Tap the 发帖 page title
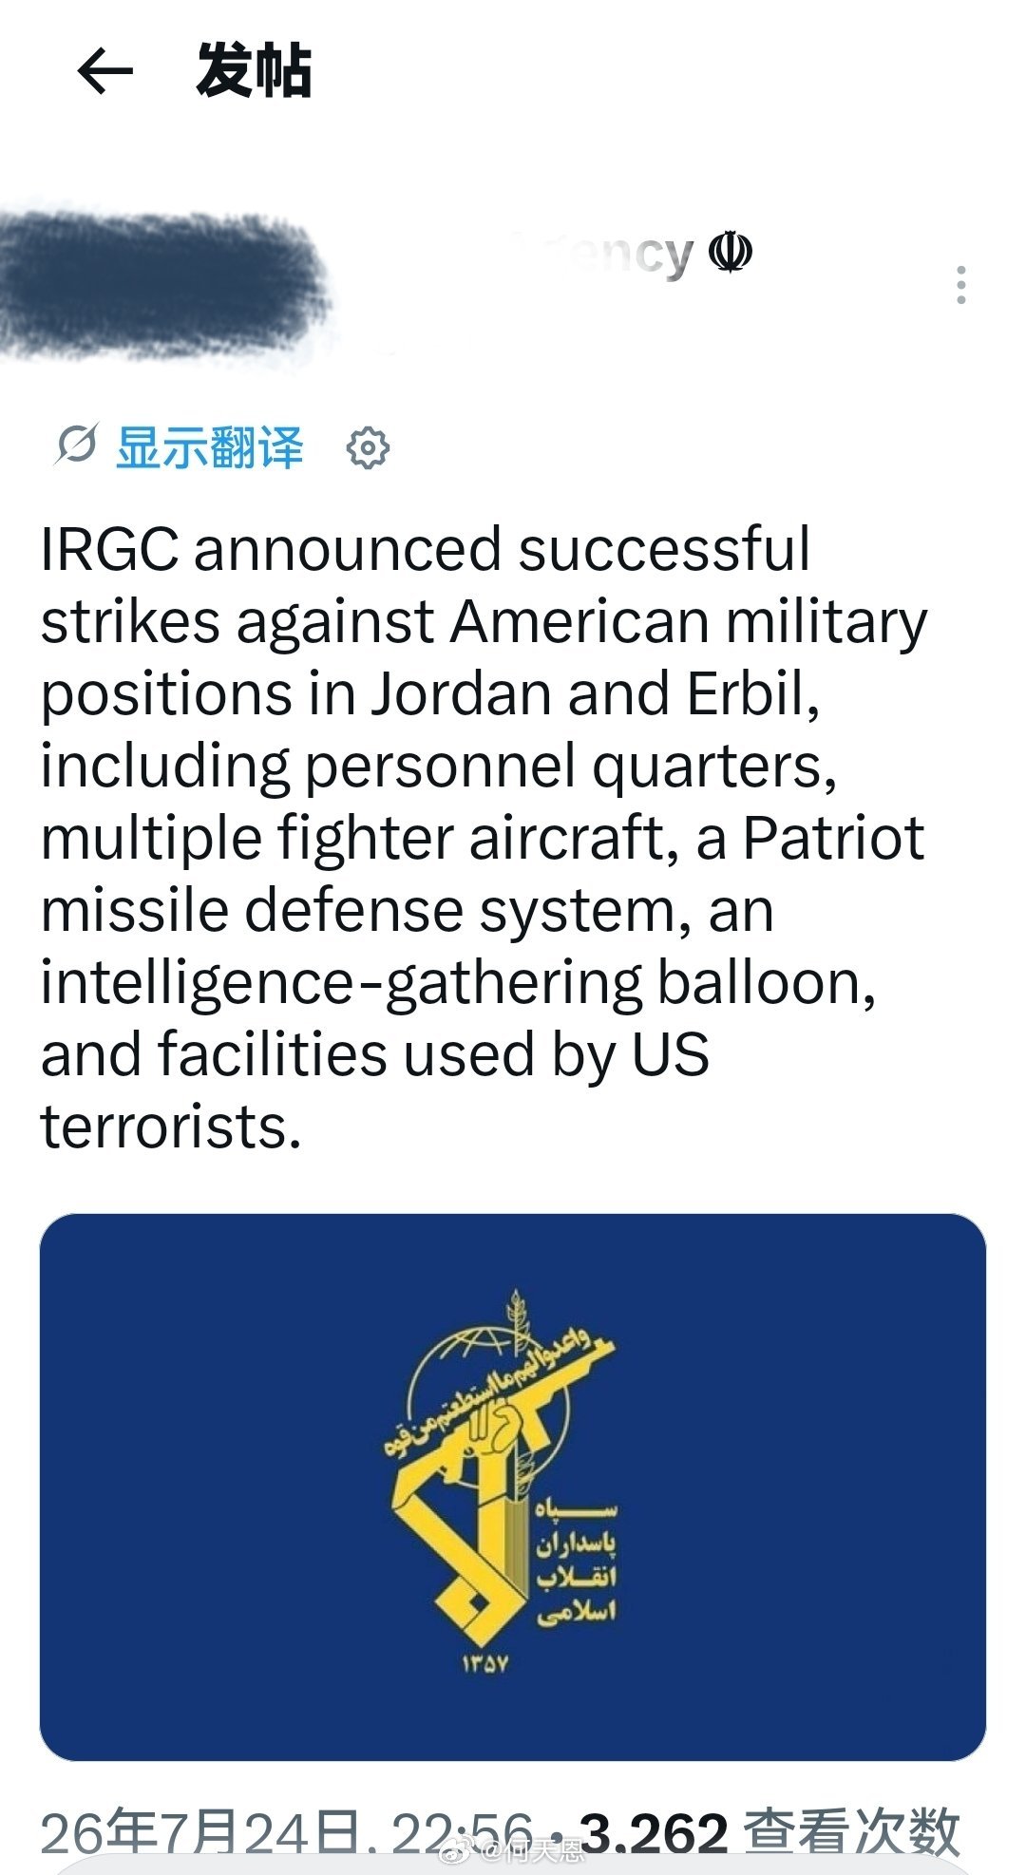Screen dimensions: 1026x1875 click(255, 71)
